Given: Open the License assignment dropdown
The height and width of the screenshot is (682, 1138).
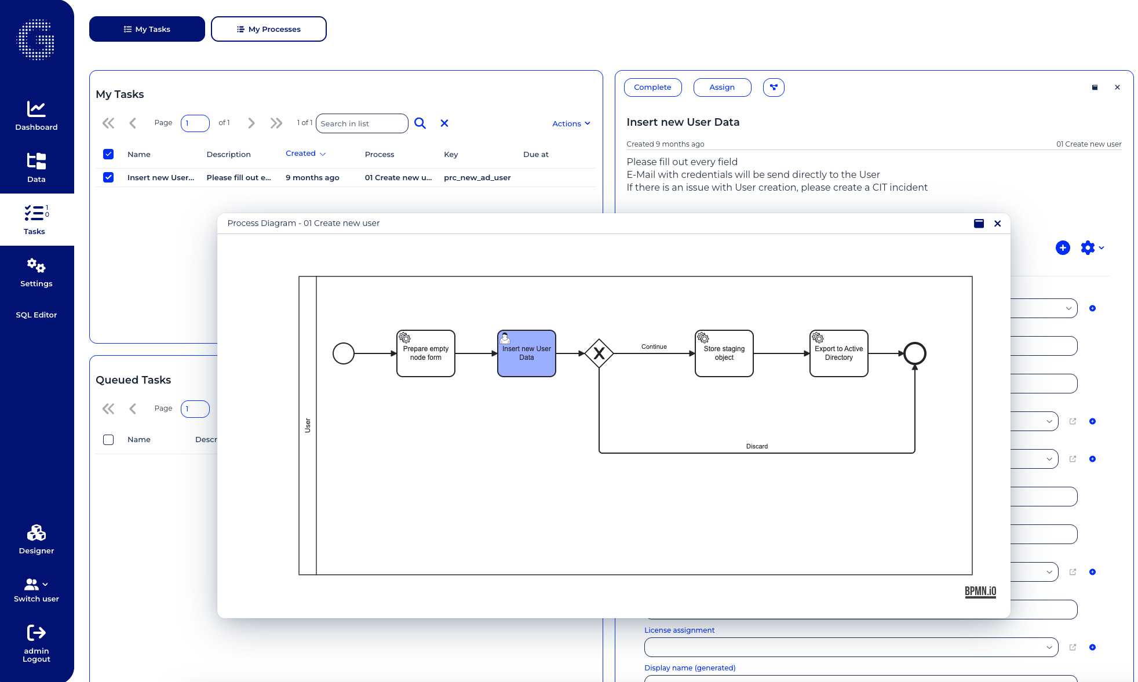Looking at the screenshot, I should [851, 647].
